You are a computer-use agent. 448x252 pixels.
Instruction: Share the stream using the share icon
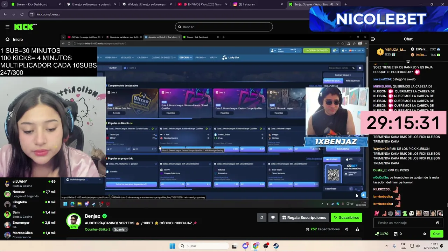click(346, 229)
